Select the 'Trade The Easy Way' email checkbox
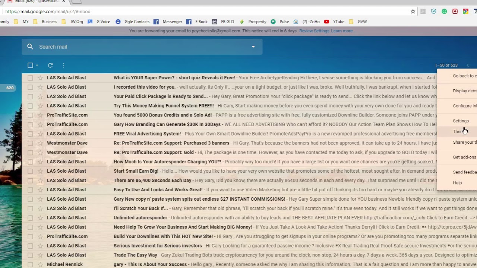The image size is (477, 268). point(30,255)
